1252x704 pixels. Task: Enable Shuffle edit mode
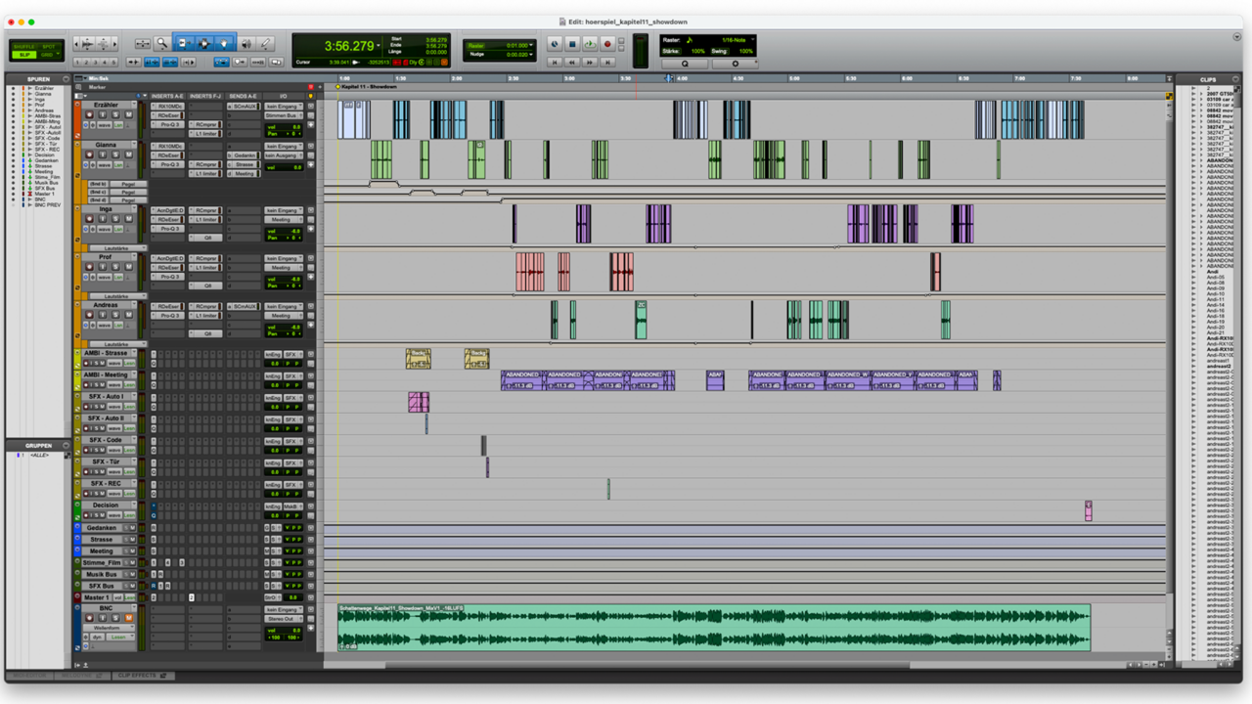[23, 47]
